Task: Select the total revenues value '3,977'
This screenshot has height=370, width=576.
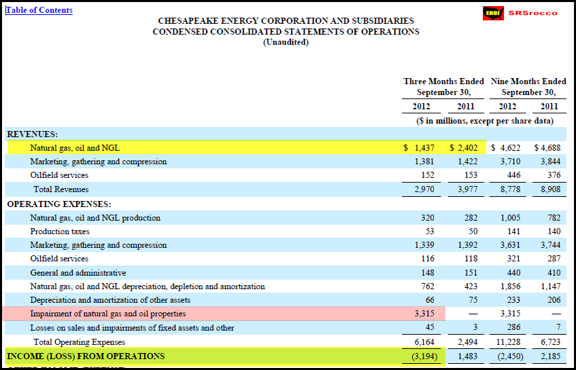Action: click(x=468, y=189)
